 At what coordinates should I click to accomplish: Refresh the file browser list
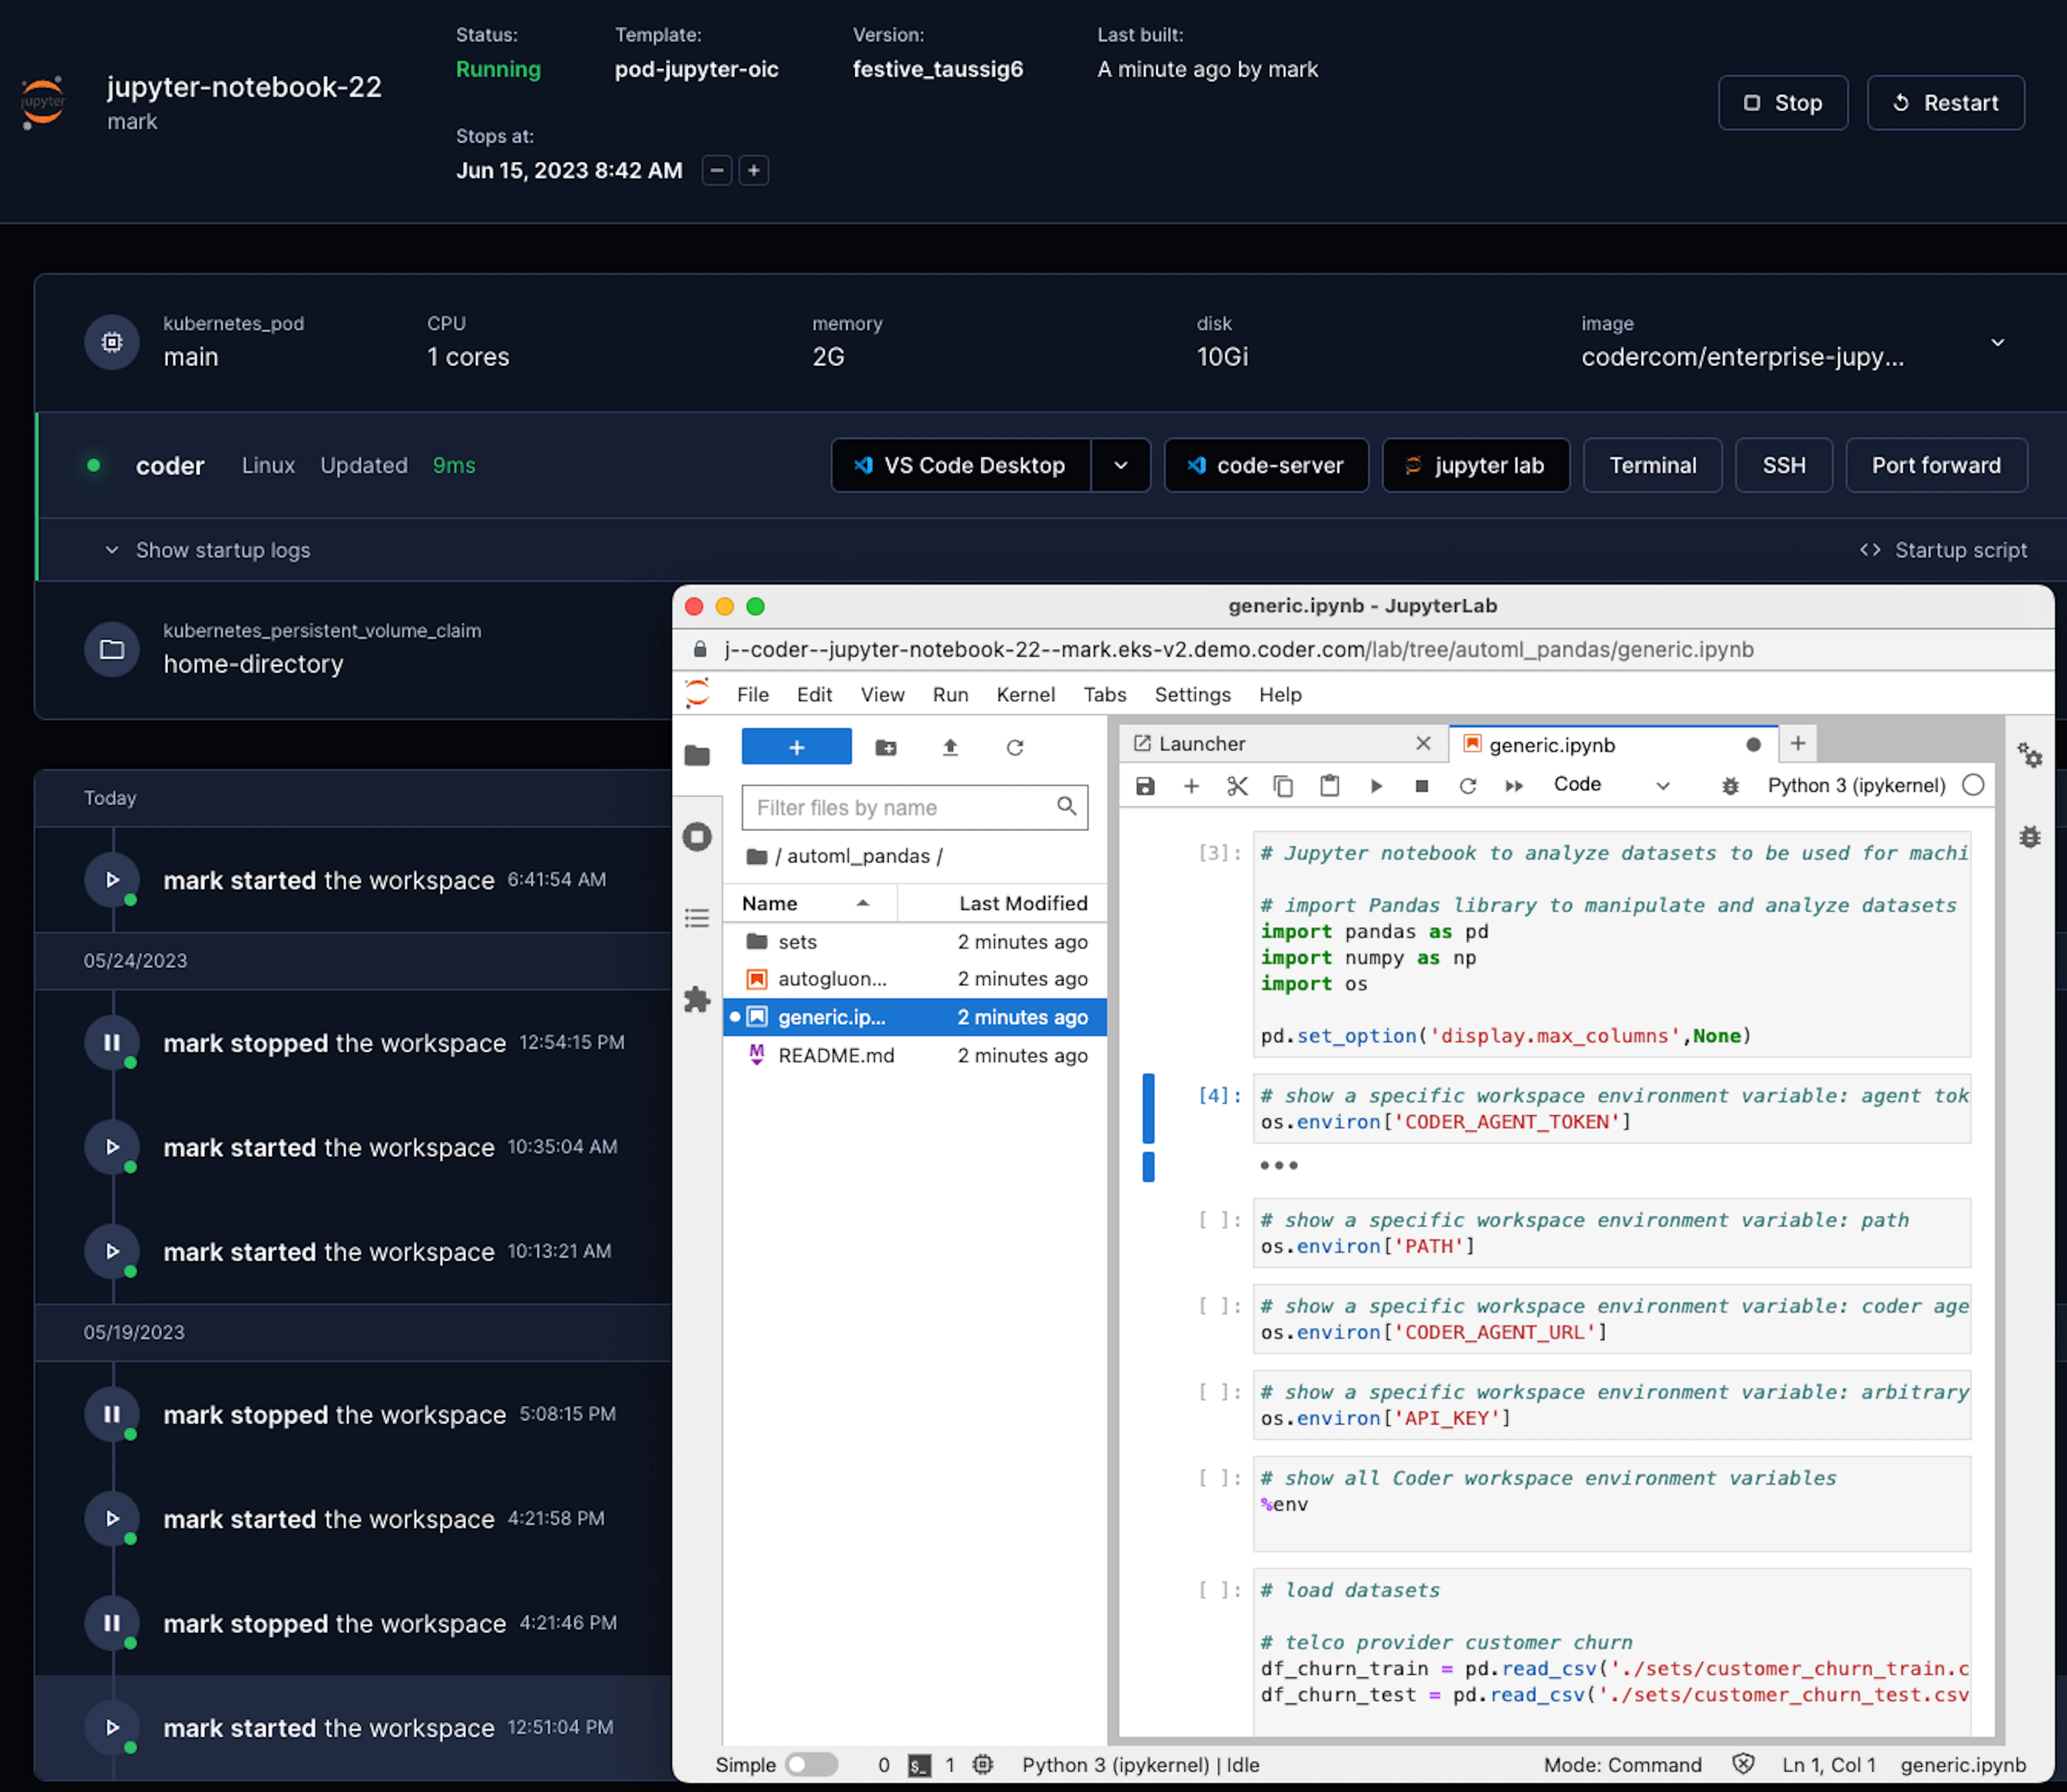point(1015,747)
